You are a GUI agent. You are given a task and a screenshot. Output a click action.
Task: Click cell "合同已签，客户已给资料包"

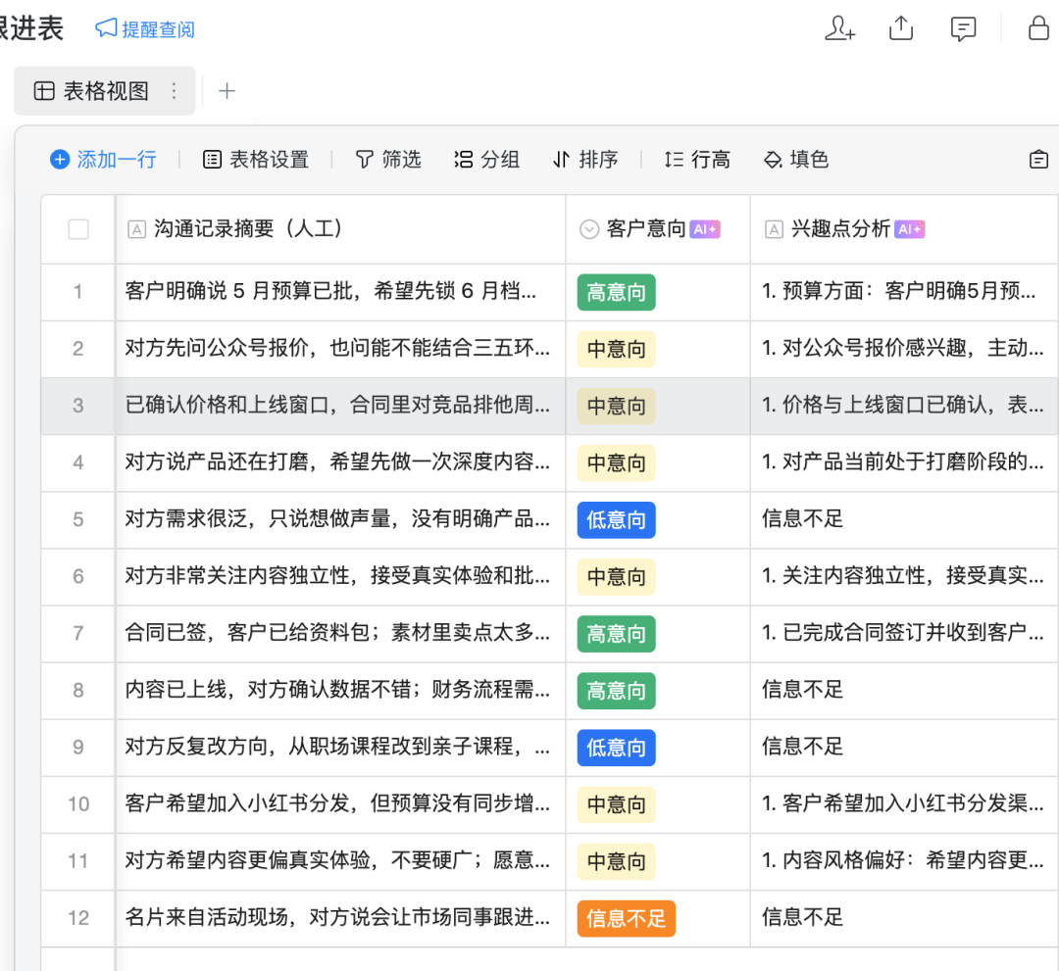click(340, 634)
